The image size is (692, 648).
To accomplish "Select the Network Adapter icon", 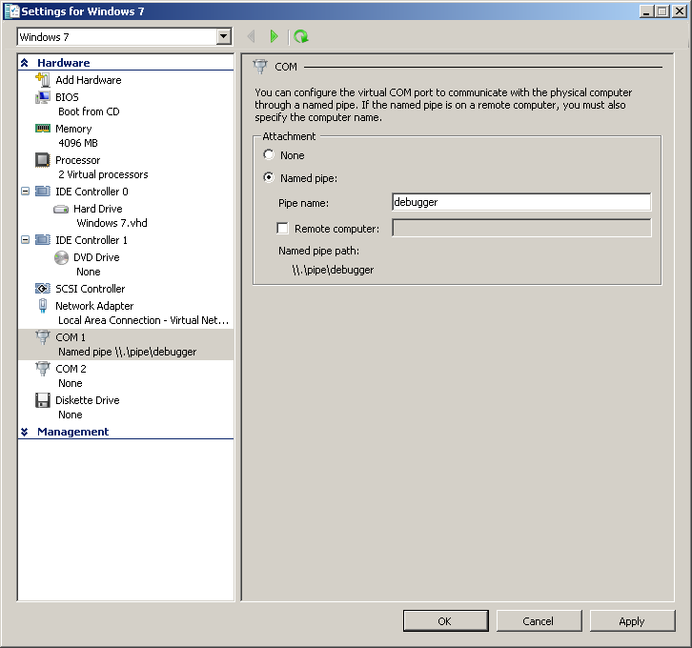I will [43, 305].
